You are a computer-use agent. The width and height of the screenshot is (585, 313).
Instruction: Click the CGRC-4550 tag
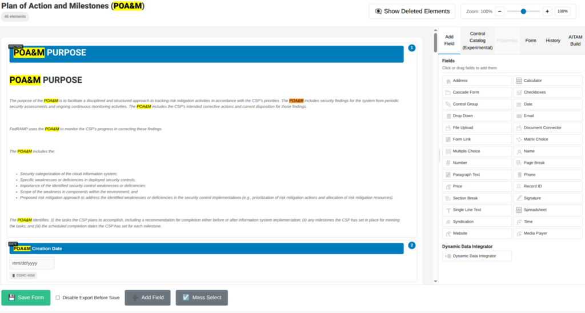point(23,276)
